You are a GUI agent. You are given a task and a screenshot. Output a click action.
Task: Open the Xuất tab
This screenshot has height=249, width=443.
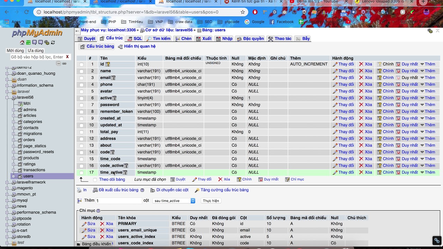pyautogui.click(x=204, y=38)
